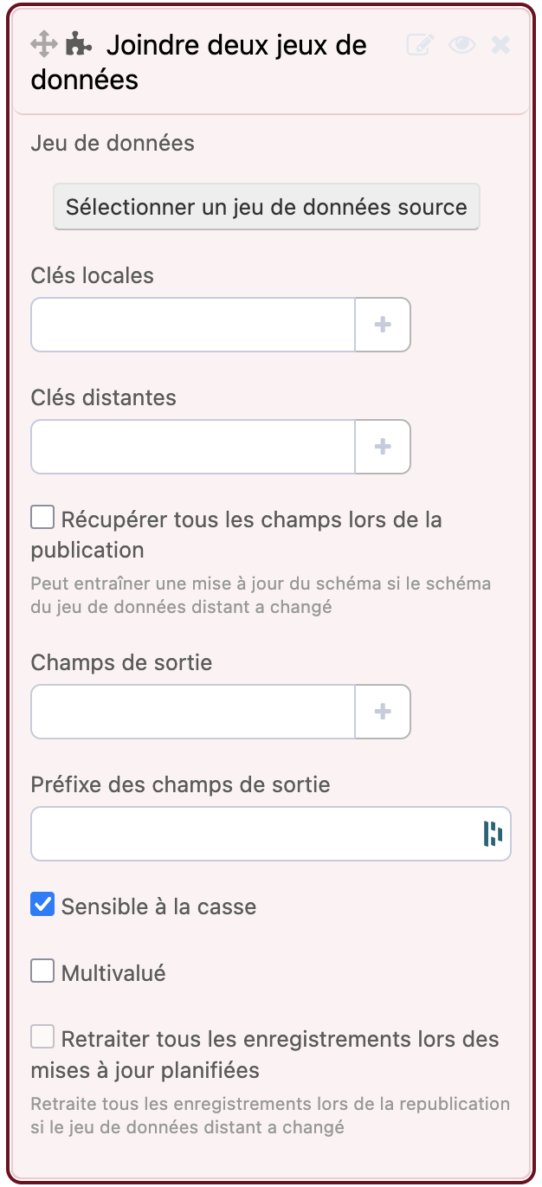Check 'Retraiter tous les enregistrements' checkbox
542x1187 pixels.
pyautogui.click(x=42, y=1036)
